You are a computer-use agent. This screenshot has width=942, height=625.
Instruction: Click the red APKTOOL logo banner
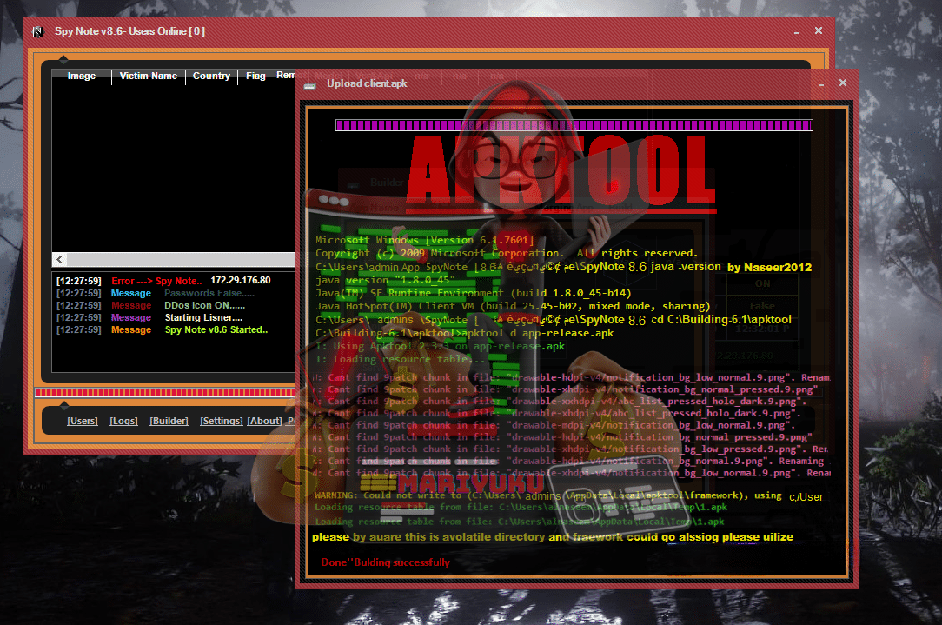coord(561,173)
